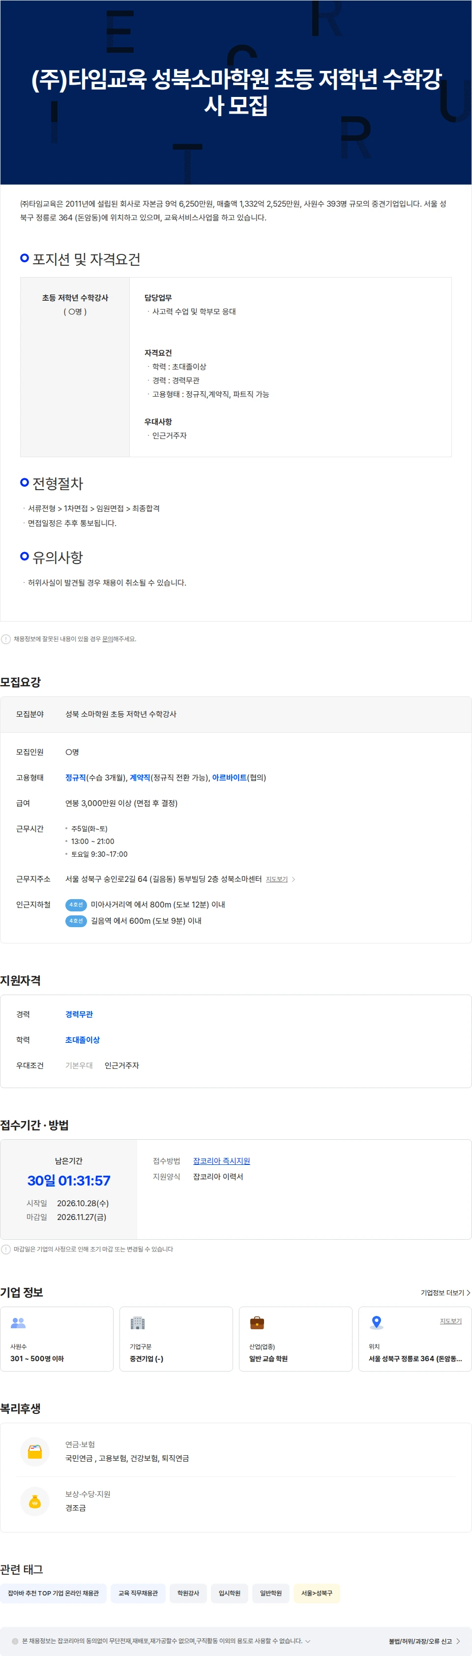The width and height of the screenshot is (472, 1656).
Task: Select the 입시학원 tag
Action: click(x=229, y=1593)
